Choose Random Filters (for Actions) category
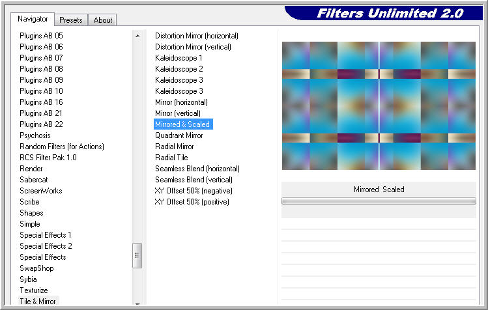 pos(62,147)
